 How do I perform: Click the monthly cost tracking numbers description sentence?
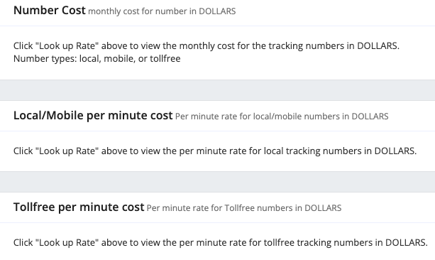[206, 46]
